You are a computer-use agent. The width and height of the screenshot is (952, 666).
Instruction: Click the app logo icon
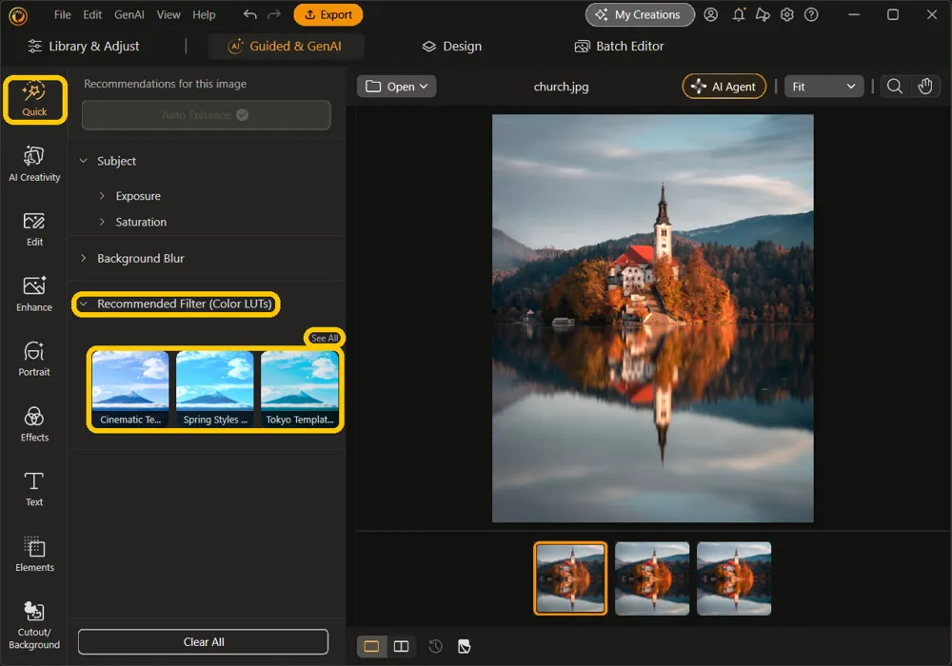[x=17, y=16]
